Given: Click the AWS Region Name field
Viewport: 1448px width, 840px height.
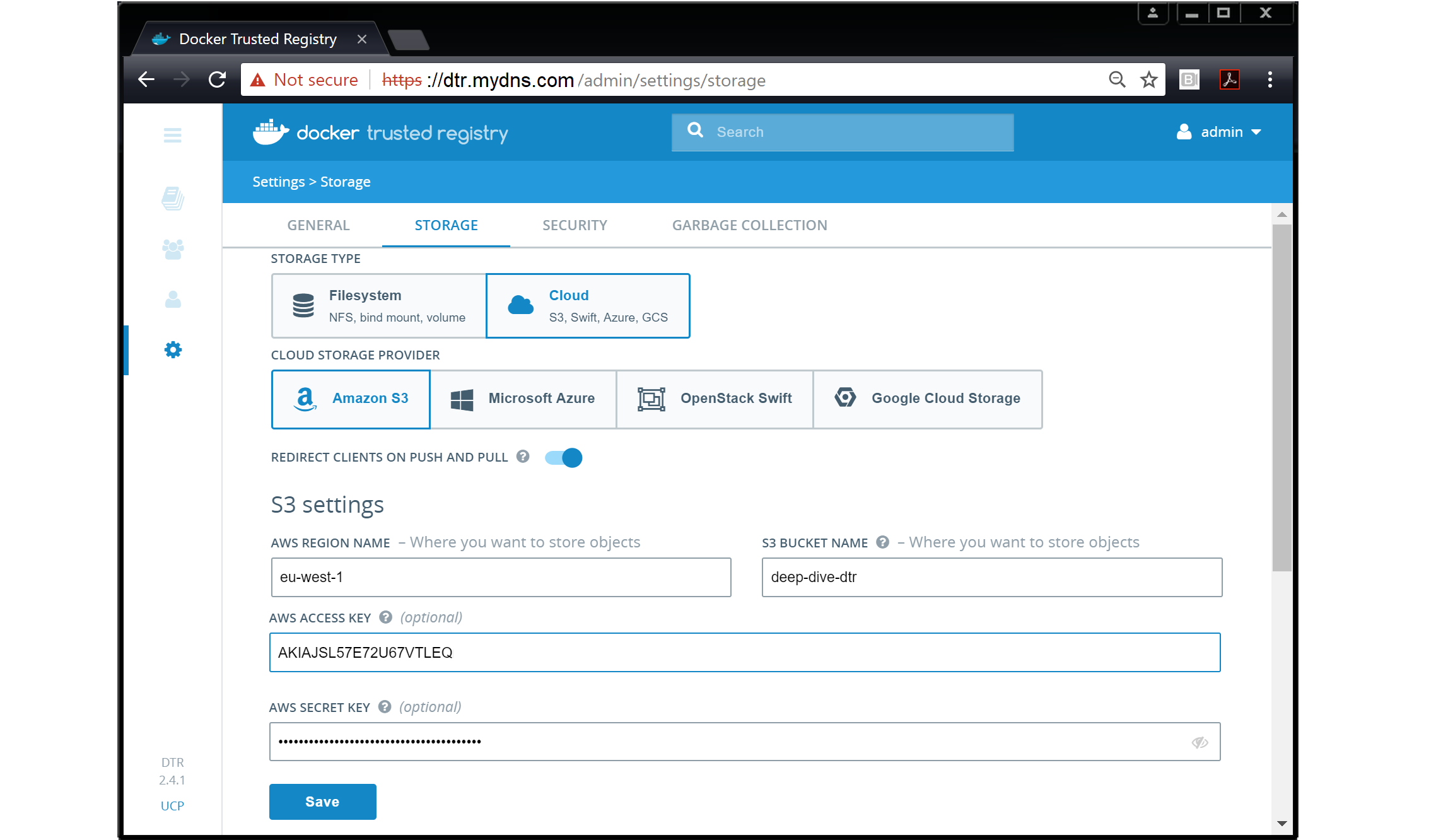Looking at the screenshot, I should coord(501,577).
